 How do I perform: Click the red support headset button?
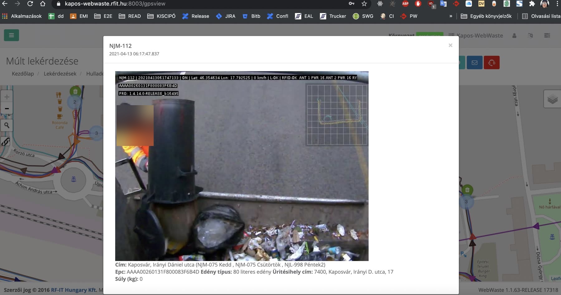491,63
